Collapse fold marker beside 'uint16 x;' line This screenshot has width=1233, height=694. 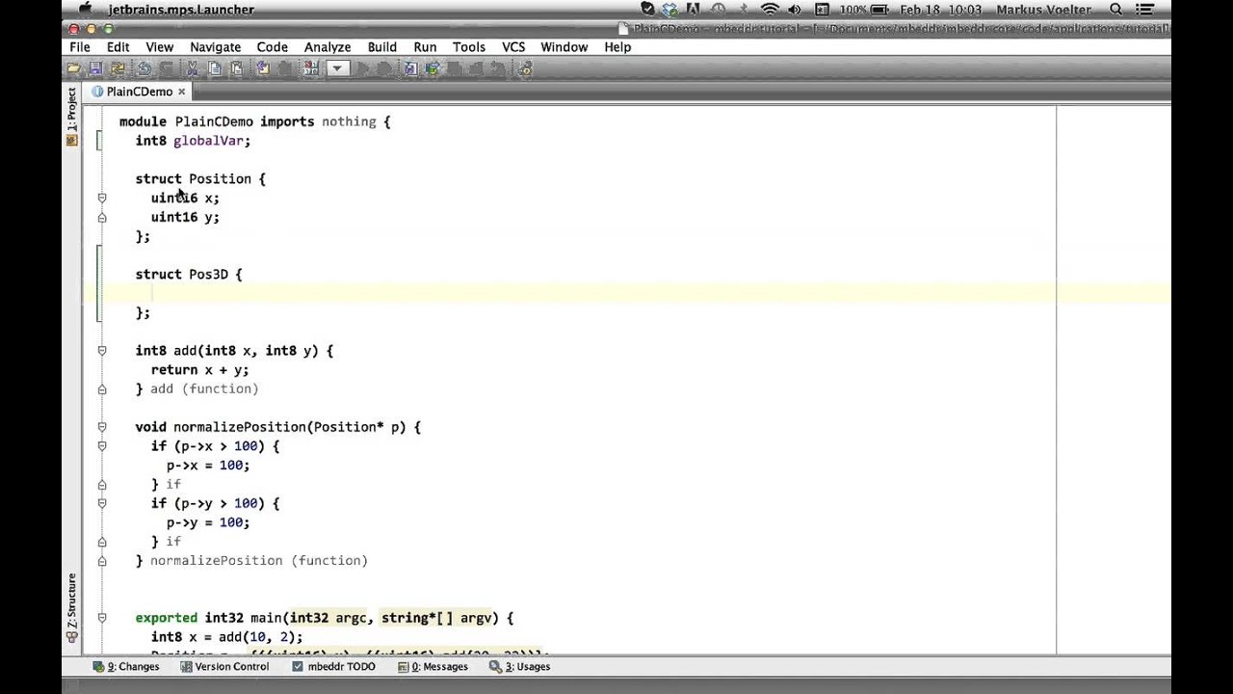(x=102, y=198)
